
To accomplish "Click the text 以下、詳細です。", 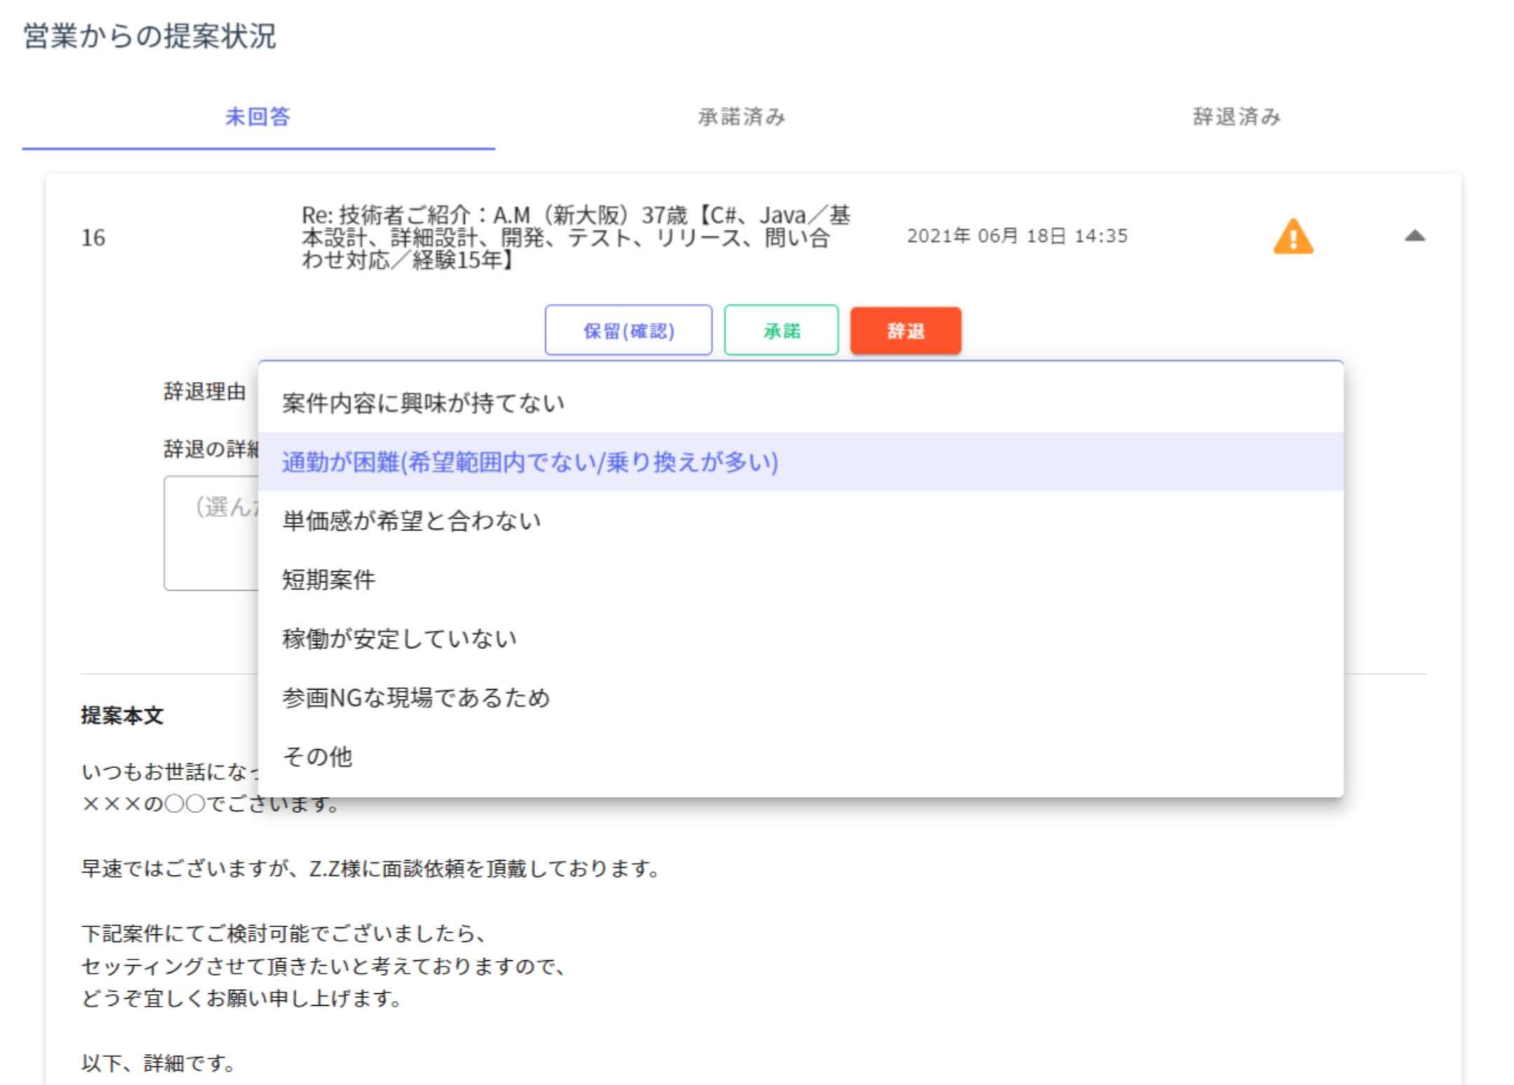I will pyautogui.click(x=158, y=1063).
